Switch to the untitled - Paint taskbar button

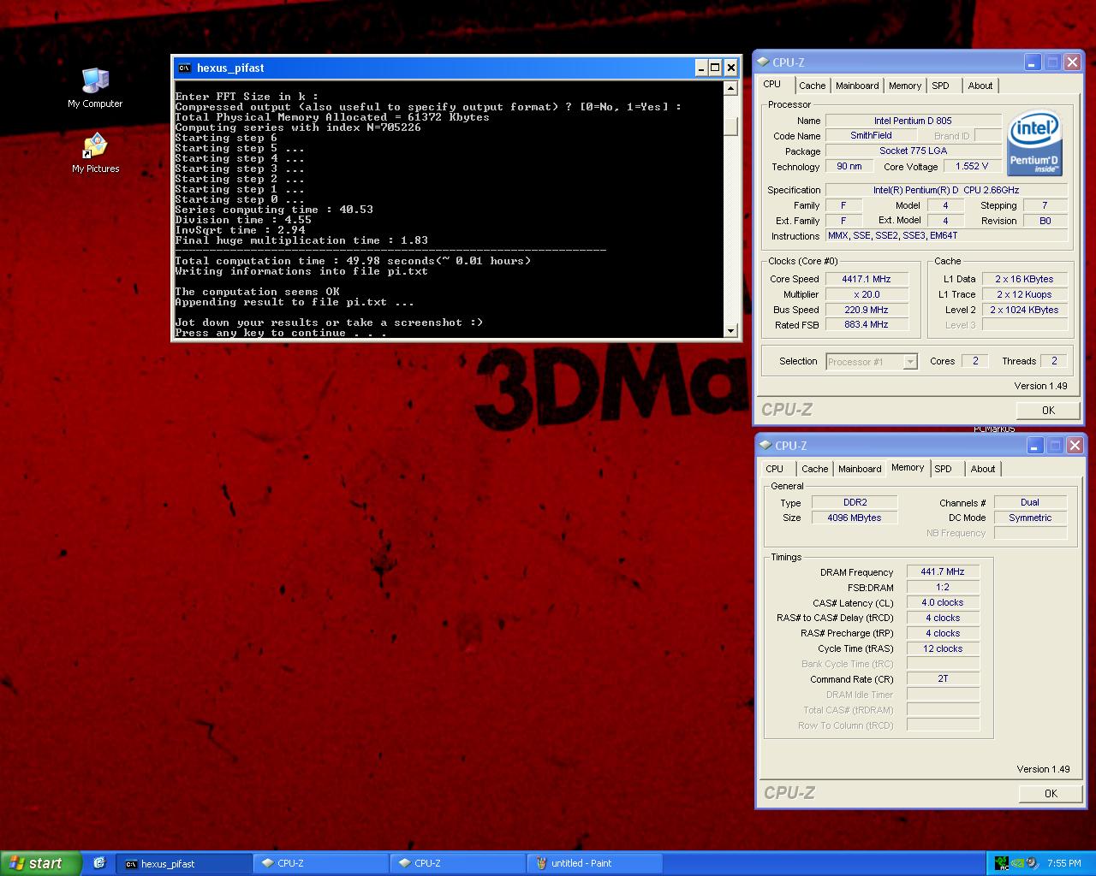(594, 863)
